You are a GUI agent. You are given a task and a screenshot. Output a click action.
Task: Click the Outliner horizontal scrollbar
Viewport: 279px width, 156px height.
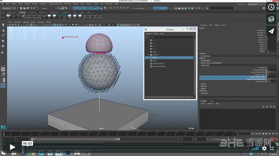tap(169, 97)
